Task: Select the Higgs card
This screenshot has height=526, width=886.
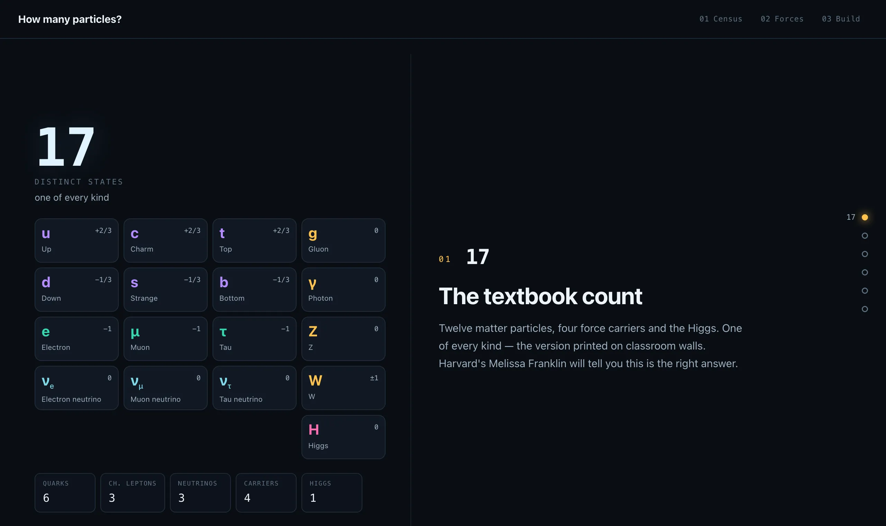Action: coord(343,437)
